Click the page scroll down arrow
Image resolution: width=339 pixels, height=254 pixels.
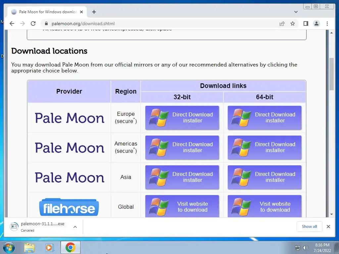(331, 214)
